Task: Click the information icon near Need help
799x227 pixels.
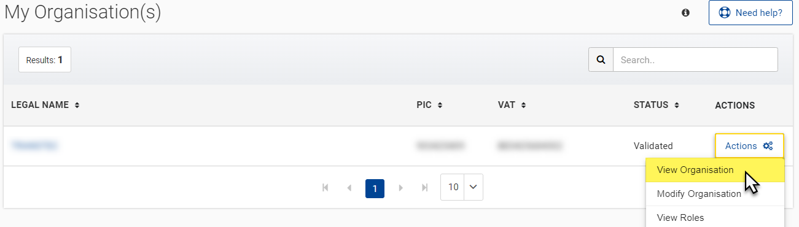Action: [x=685, y=12]
